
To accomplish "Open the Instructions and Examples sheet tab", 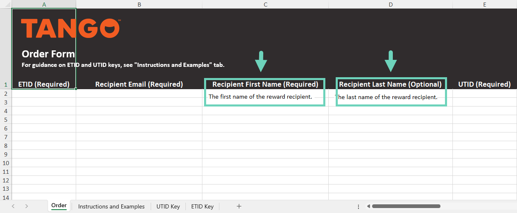I will 111,206.
